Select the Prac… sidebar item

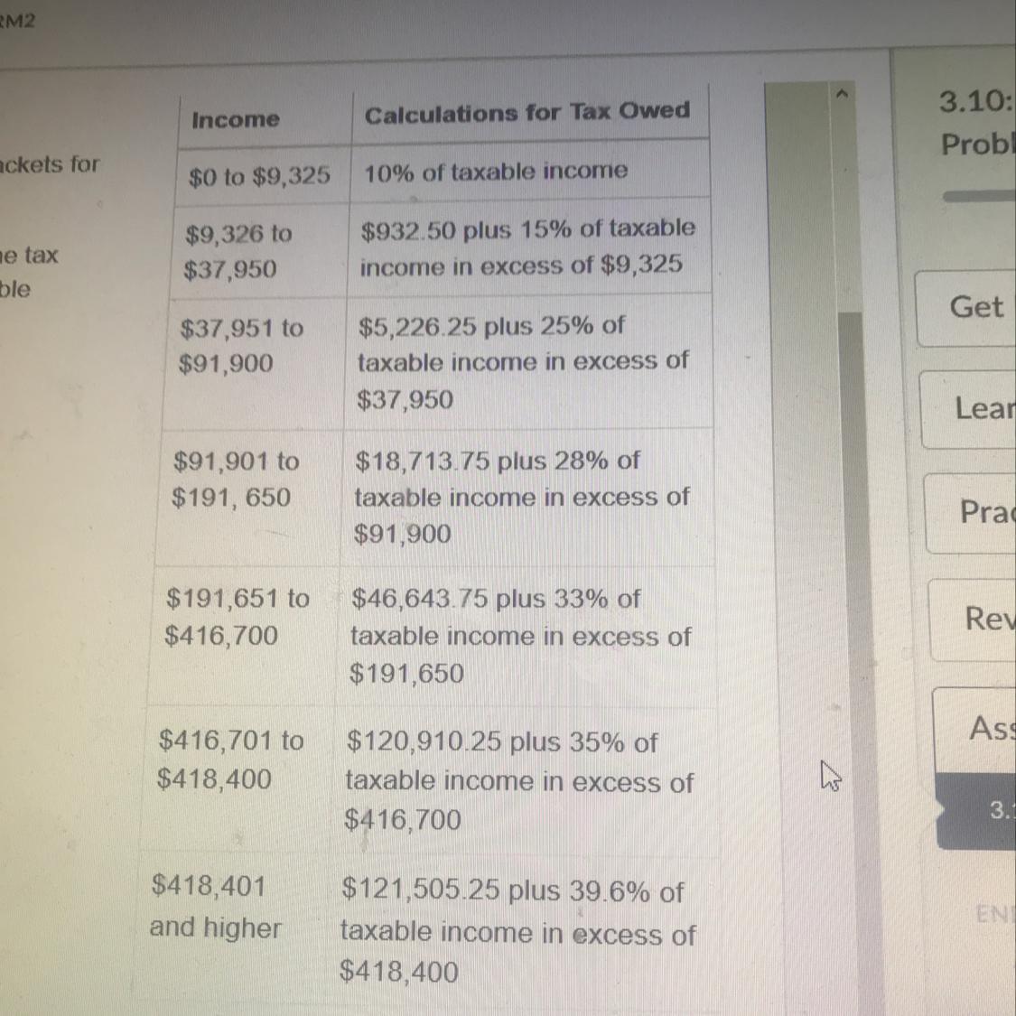click(972, 513)
